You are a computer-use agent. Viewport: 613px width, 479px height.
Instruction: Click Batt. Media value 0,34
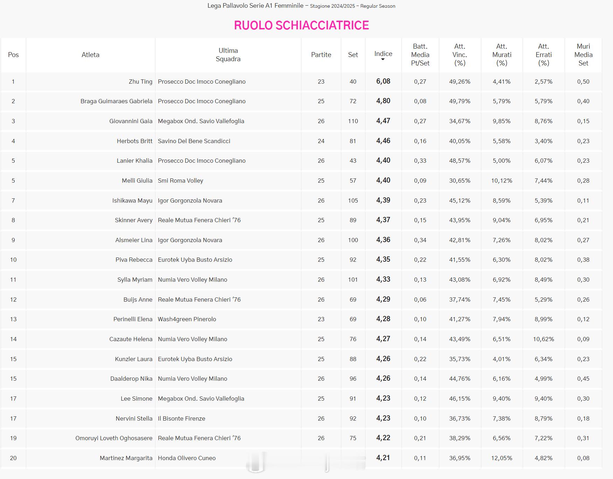point(420,240)
